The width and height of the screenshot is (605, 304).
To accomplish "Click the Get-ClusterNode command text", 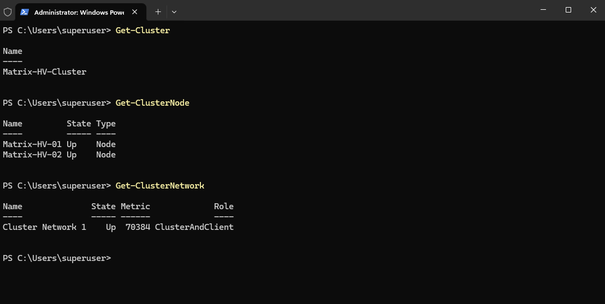I will click(152, 103).
